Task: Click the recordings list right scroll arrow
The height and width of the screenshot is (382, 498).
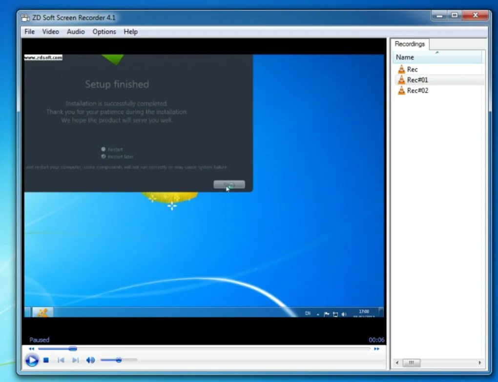Action: [x=479, y=362]
